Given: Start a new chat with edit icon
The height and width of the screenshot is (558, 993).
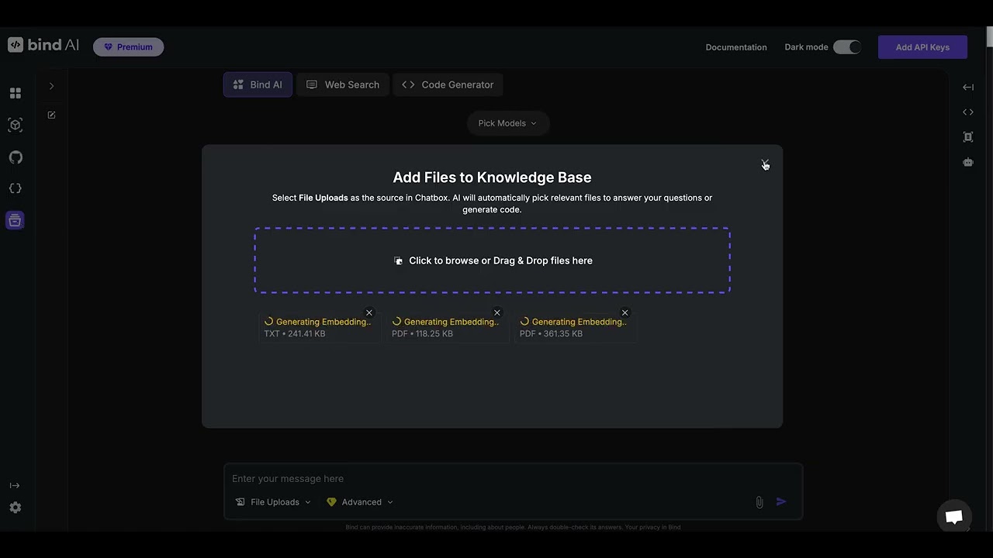Looking at the screenshot, I should point(51,115).
